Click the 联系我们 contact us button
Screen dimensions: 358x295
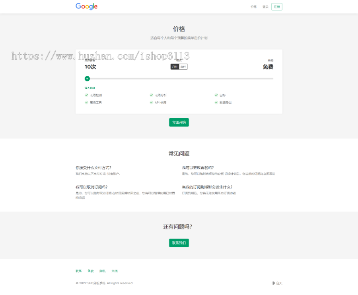(179, 243)
